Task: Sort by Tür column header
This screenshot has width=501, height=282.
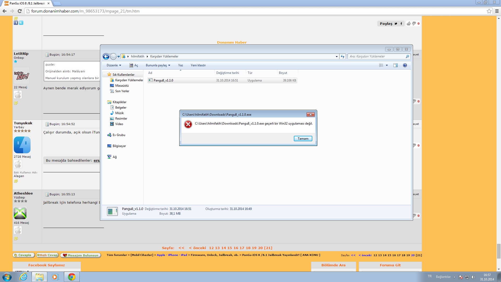Action: (261, 73)
